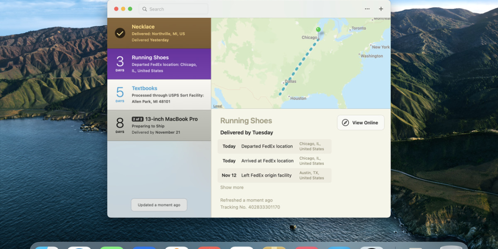Select the Necklace delivery
The height and width of the screenshot is (249, 498).
coord(159,33)
